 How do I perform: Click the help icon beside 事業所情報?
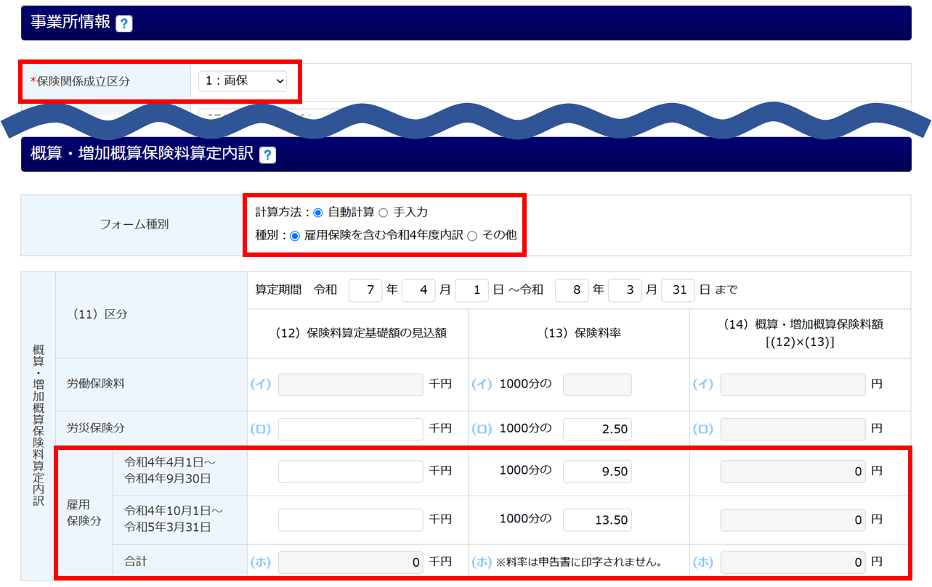tap(124, 23)
